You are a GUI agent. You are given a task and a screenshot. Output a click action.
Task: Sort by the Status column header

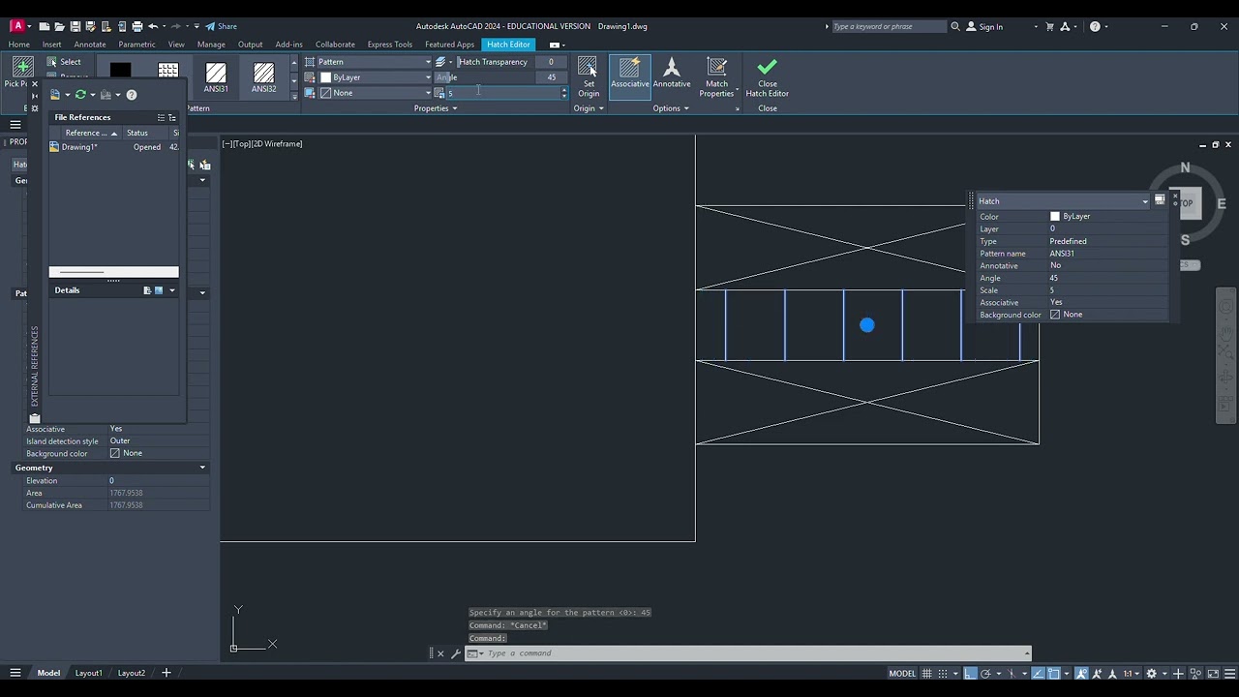[136, 133]
